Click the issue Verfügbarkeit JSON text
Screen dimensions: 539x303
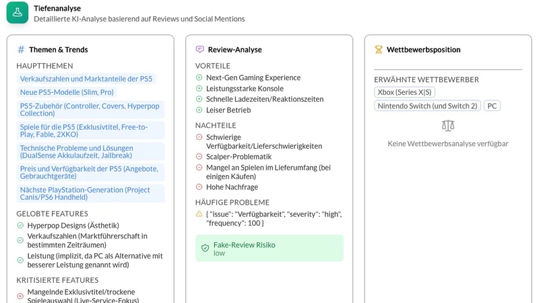pos(274,218)
